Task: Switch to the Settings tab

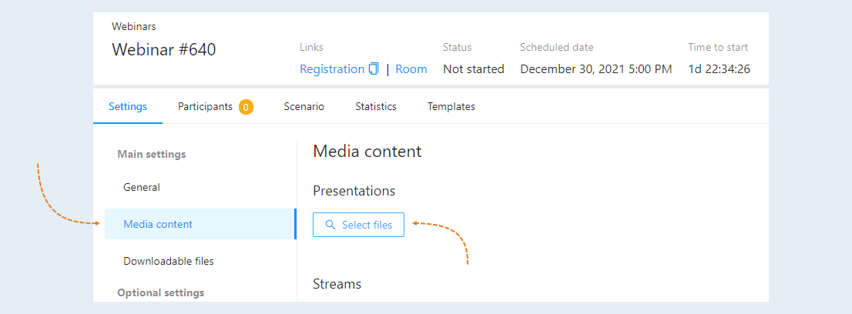Action: pos(128,106)
